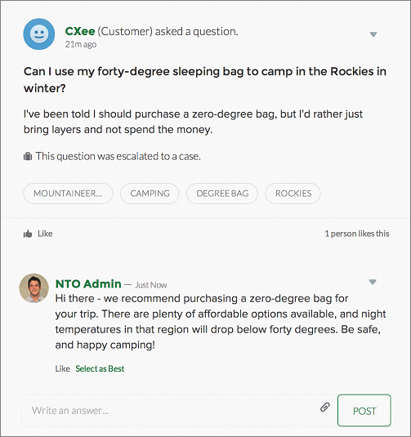Select the MOUNTAINEER... topic tag

click(x=68, y=194)
